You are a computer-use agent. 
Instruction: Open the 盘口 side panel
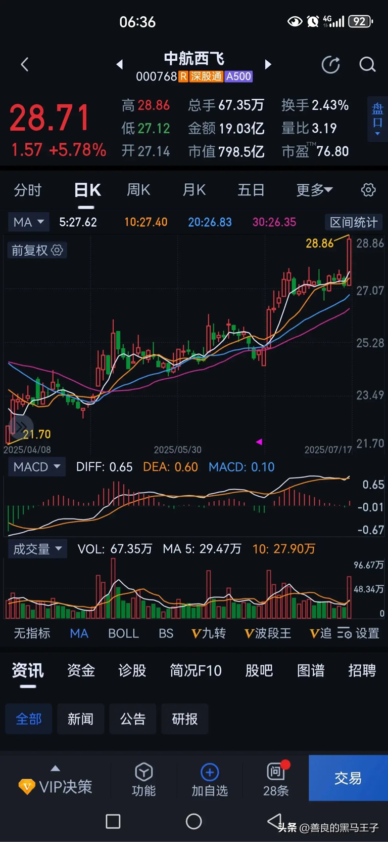(x=377, y=119)
